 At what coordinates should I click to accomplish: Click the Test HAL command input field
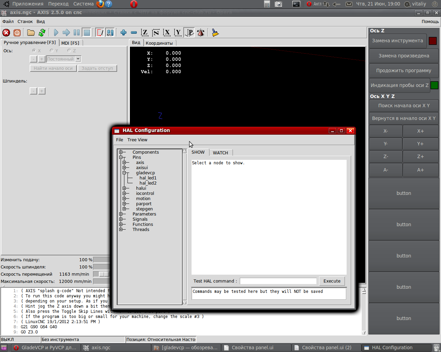278,281
